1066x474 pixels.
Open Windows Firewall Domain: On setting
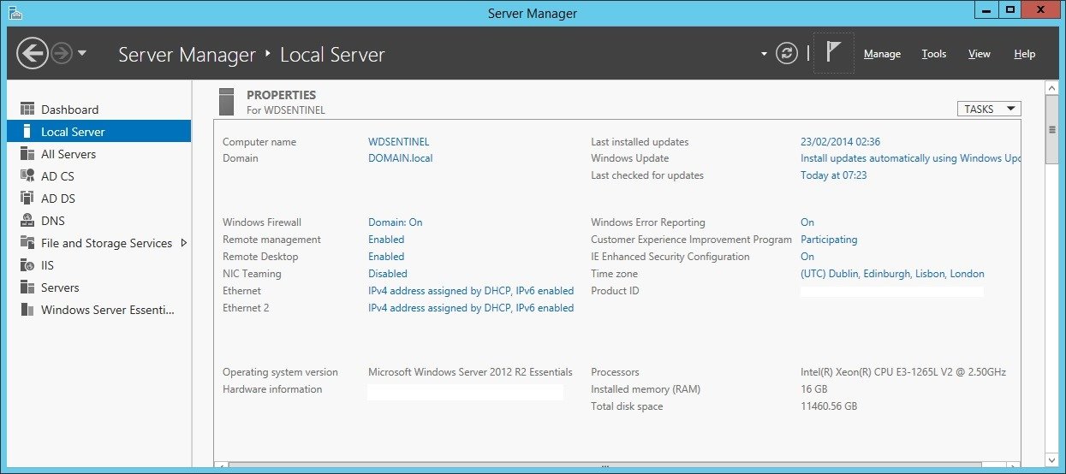coord(396,222)
